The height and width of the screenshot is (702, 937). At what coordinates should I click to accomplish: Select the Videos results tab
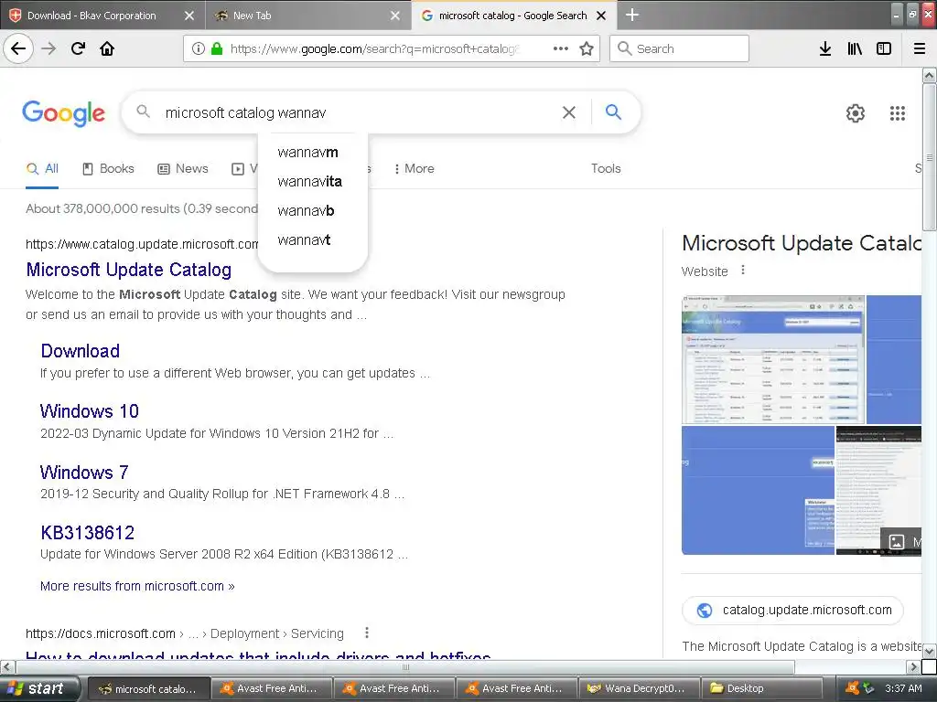pyautogui.click(x=244, y=169)
